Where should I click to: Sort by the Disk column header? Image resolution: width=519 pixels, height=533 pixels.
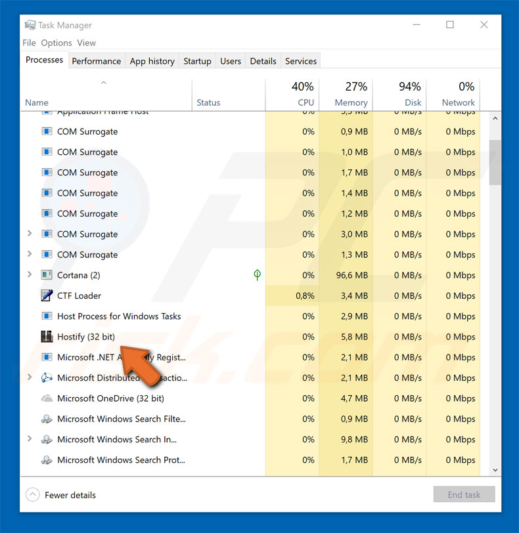tap(399, 95)
